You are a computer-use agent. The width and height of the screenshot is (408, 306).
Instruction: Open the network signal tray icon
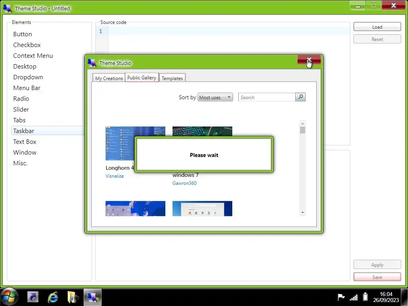[353, 297]
